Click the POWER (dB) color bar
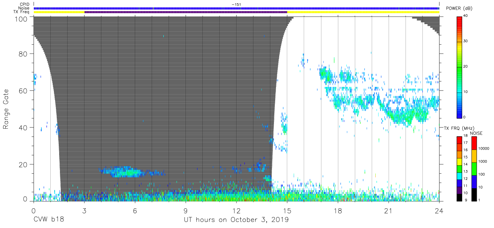 pos(459,67)
